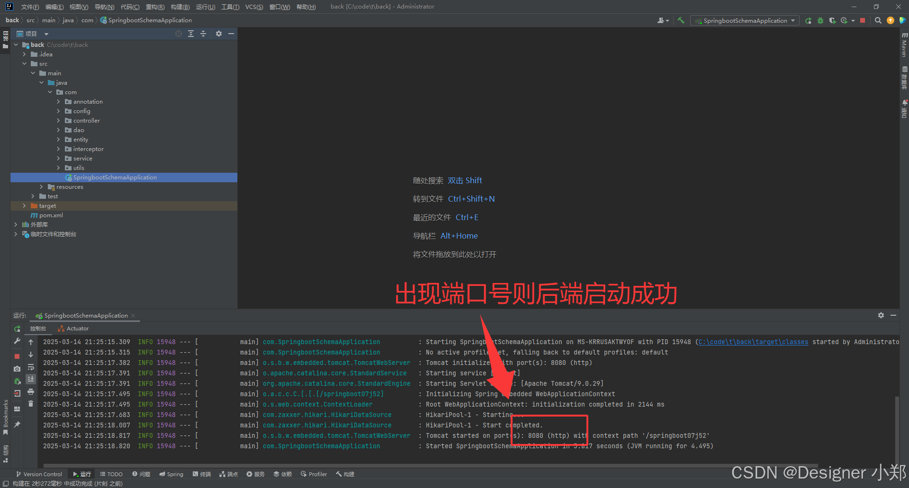
Task: Collapse the java folder node
Action: (42, 83)
